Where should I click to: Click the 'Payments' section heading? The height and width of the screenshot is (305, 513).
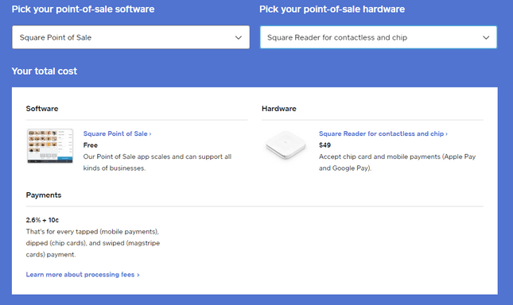(x=44, y=195)
